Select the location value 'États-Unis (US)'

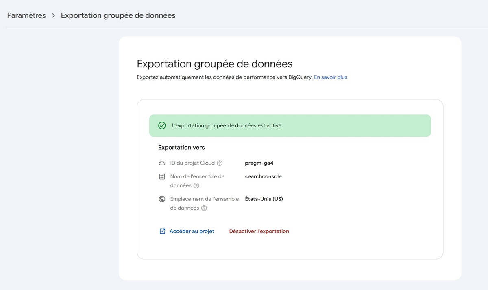[264, 199]
